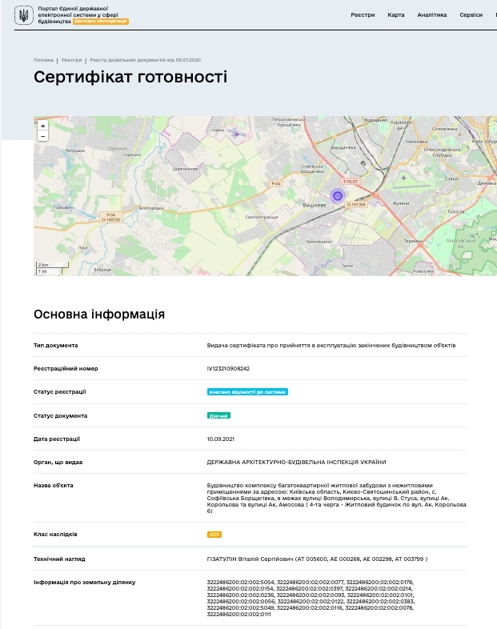Click the 'Реєстраційний номер' row label
This screenshot has height=629, width=497.
[x=66, y=369]
